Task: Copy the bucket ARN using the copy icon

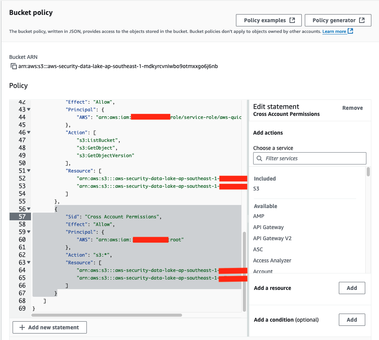Action: coord(13,66)
